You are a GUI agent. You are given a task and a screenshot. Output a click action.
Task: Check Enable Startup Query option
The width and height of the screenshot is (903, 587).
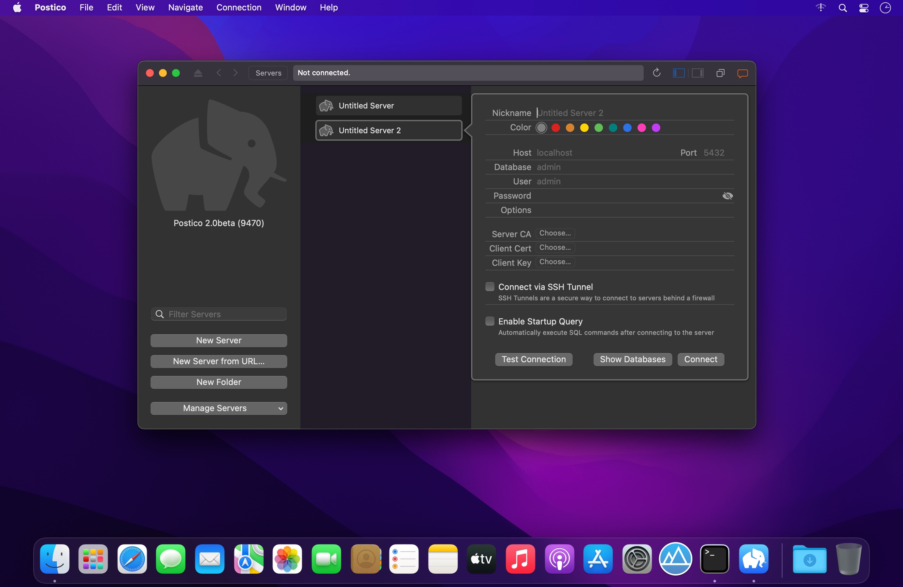click(x=490, y=322)
